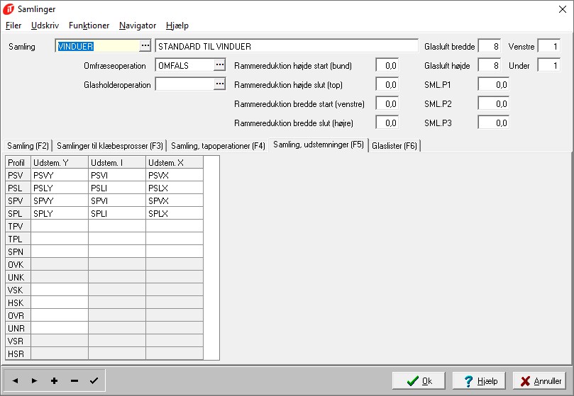Select the TPV profile row header
Screen dimensions: 574x396
pos(18,227)
